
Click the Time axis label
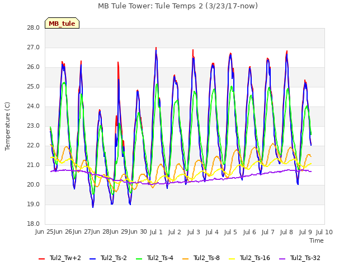click(x=317, y=240)
